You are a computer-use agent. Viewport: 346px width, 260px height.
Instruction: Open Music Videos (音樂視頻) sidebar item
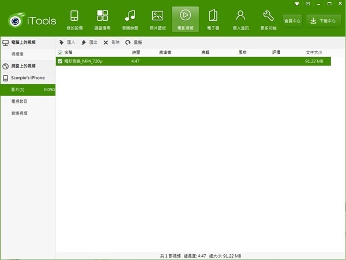[x=28, y=113]
